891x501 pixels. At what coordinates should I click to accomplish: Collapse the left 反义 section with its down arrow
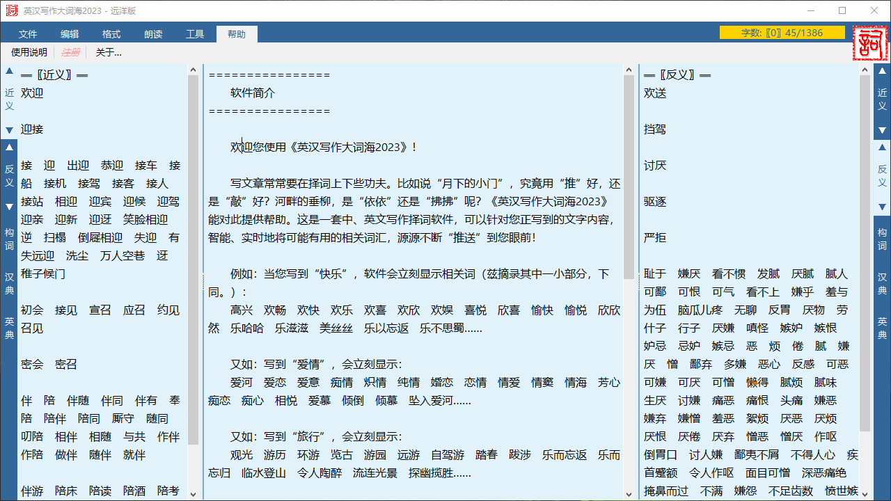pos(8,207)
